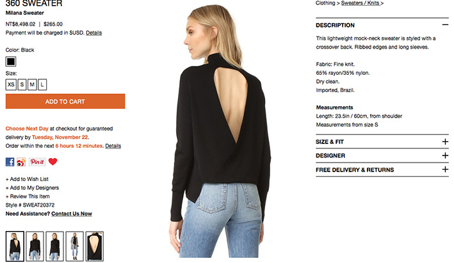Expand the Size & Fit section
454x263 pixels.
(x=445, y=142)
